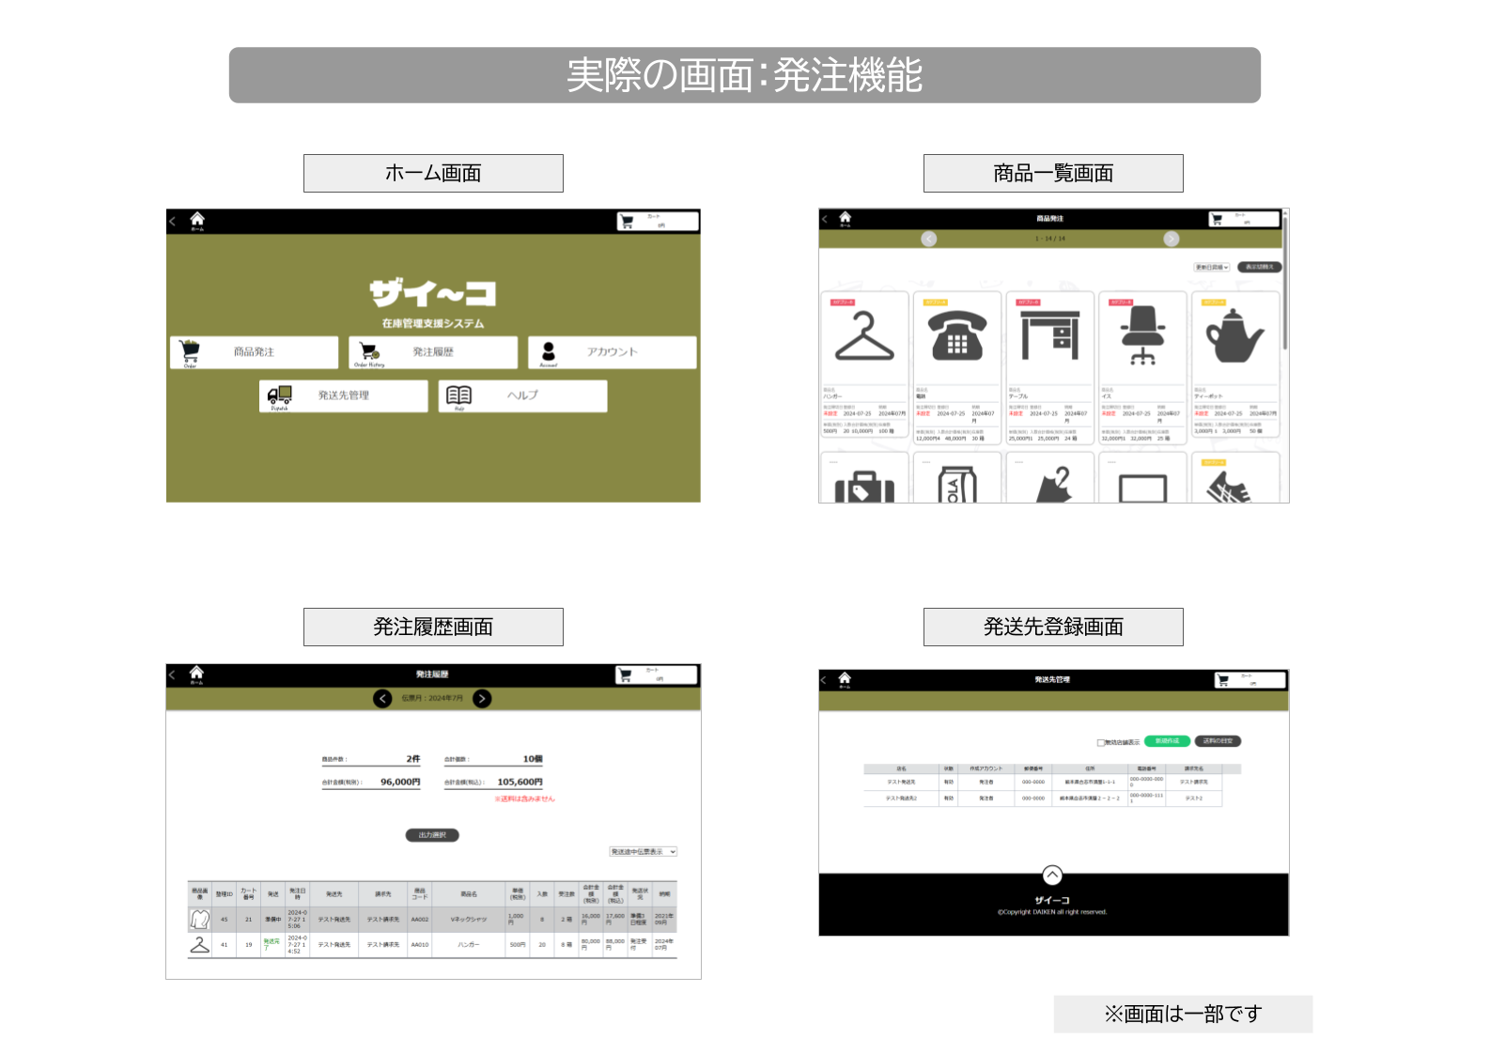Click the 作成アカウント column header
This screenshot has width=1490, height=1054.
click(x=986, y=768)
